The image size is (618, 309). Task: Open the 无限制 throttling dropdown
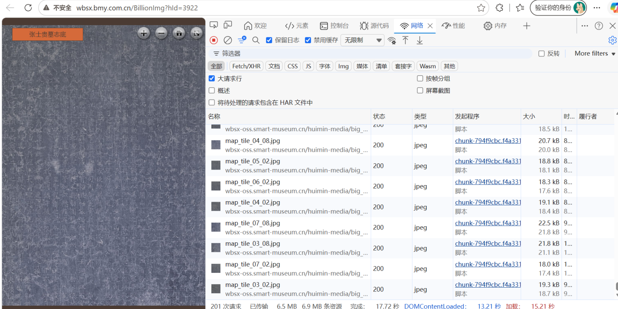point(363,40)
